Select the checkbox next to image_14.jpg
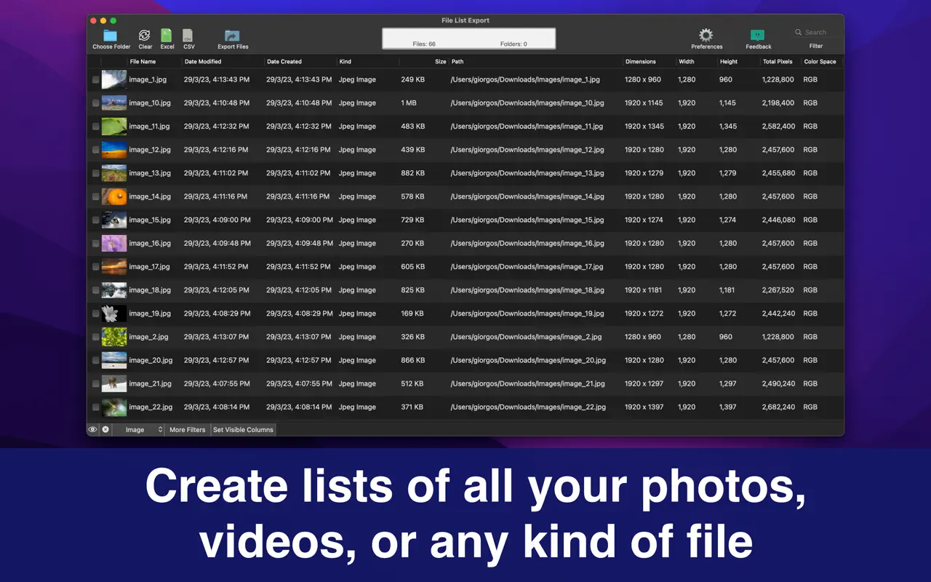Screen dimensions: 931x582 click(x=95, y=196)
